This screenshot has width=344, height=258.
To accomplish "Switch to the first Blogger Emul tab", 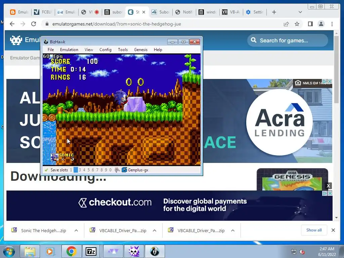I will tap(19, 12).
